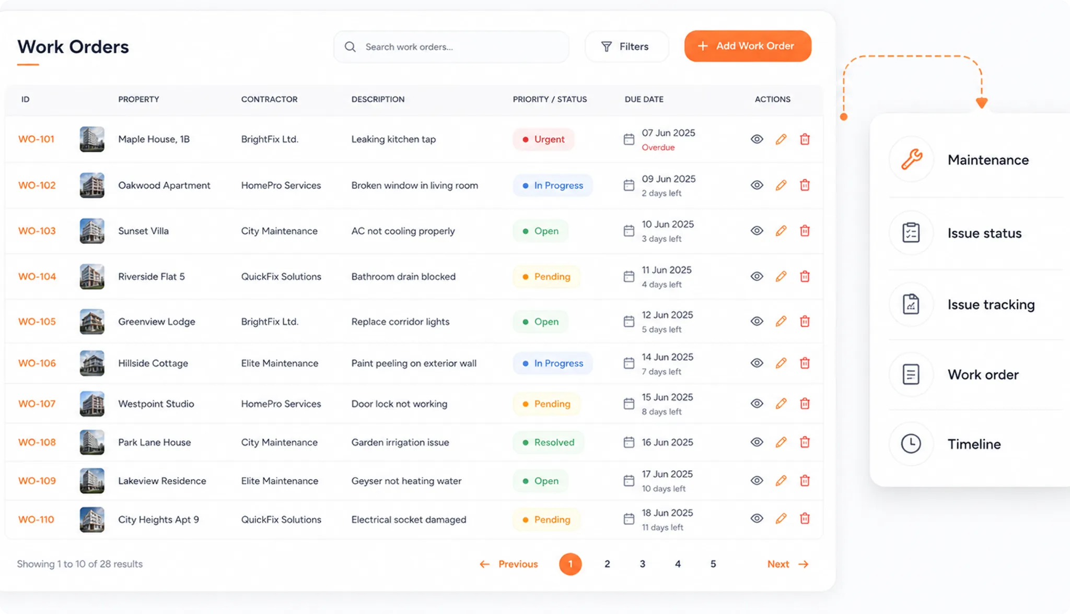Click Add Work Order button
The image size is (1070, 614).
point(748,46)
